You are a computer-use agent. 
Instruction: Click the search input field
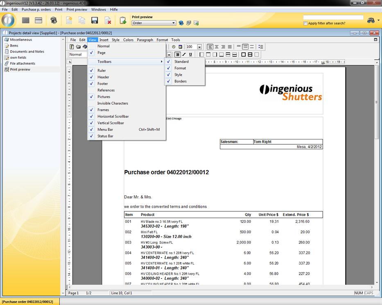[x=333, y=18]
